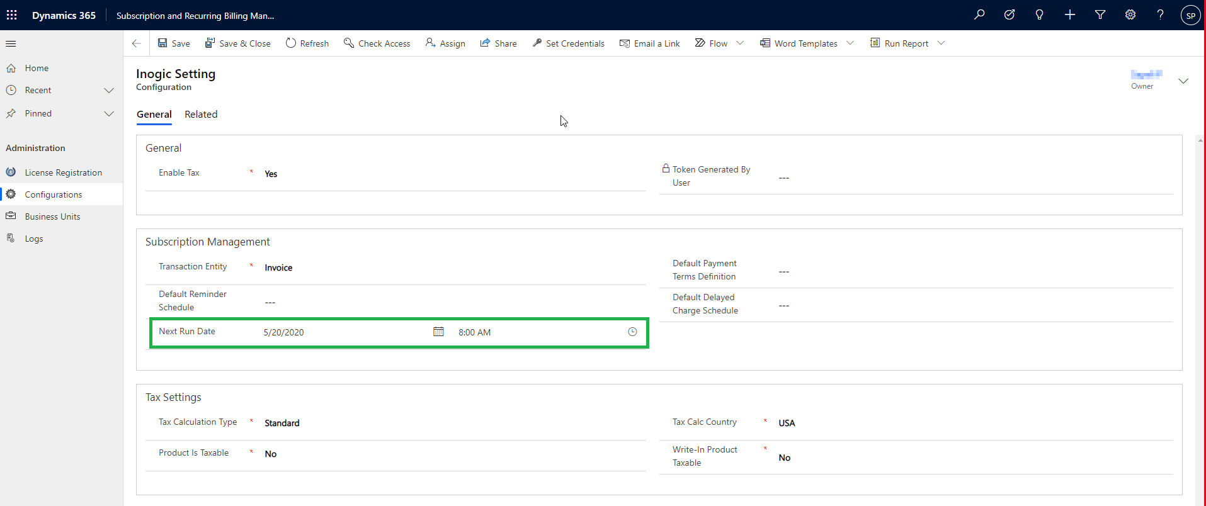Click the Next Run Date field 5/20/2020

283,332
